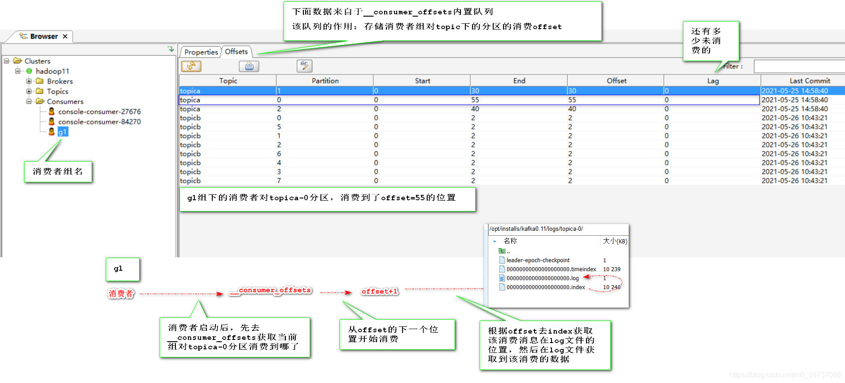Click the g1 consumer group icon
845x383 pixels.
click(52, 132)
